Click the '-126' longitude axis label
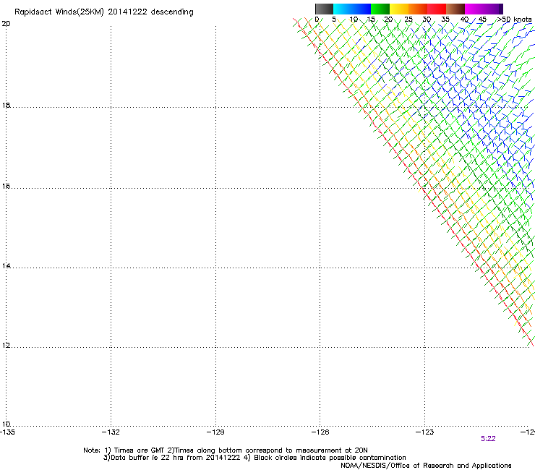 click(x=320, y=432)
